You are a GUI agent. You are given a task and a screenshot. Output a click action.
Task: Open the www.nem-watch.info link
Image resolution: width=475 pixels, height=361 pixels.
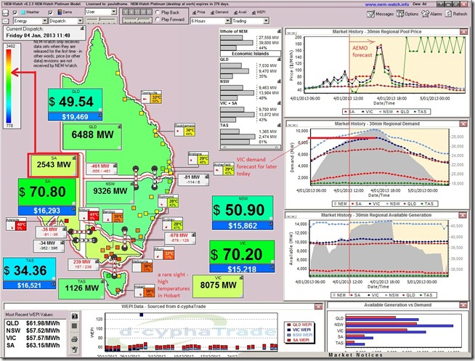click(x=387, y=4)
